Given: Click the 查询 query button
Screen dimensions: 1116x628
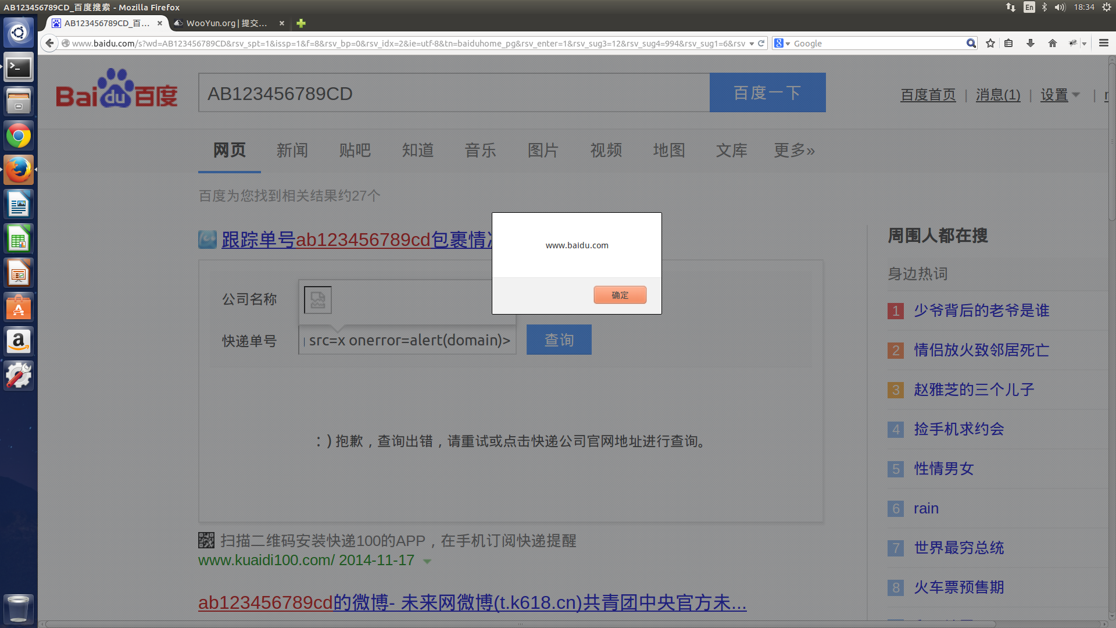Looking at the screenshot, I should click(x=559, y=340).
